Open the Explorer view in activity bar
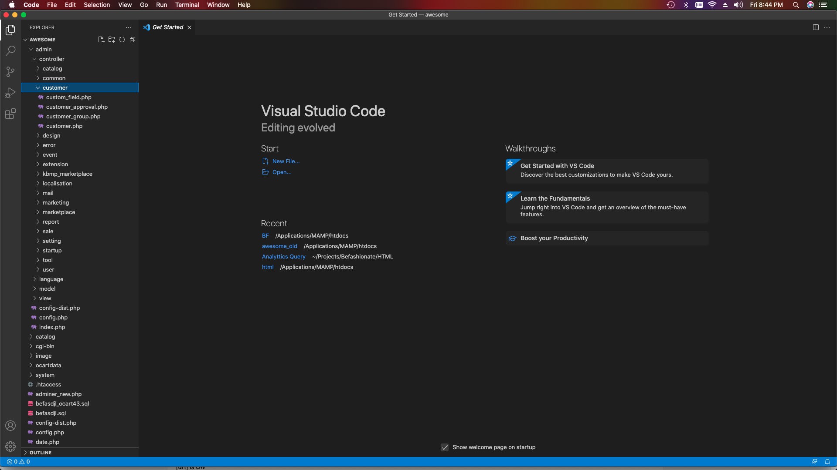 (10, 30)
